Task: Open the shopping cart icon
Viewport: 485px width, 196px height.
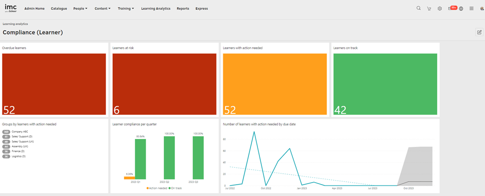Action: pyautogui.click(x=429, y=8)
